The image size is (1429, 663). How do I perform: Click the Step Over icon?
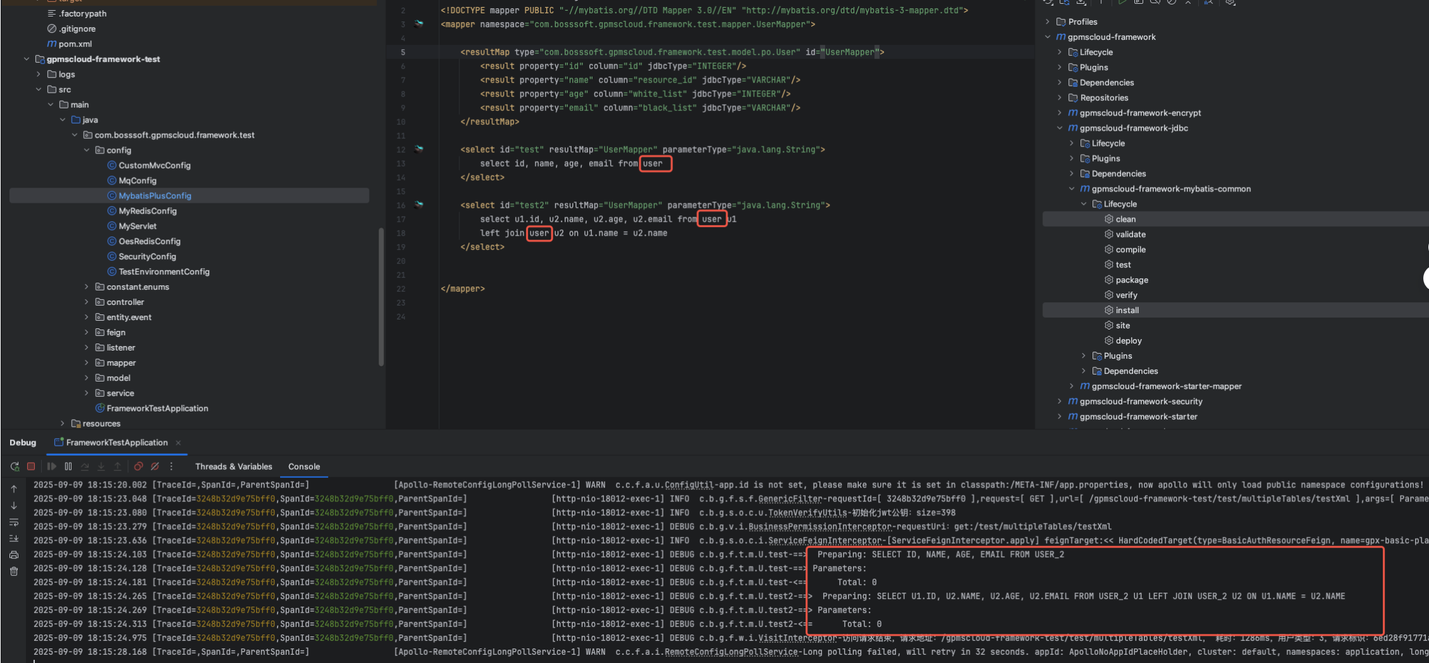(85, 467)
